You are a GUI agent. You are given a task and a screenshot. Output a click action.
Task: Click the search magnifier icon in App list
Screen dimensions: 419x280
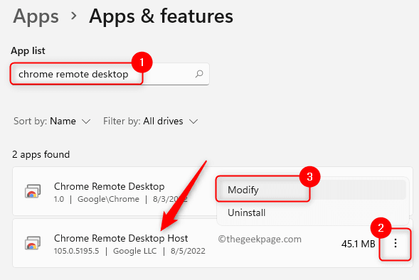click(x=199, y=74)
